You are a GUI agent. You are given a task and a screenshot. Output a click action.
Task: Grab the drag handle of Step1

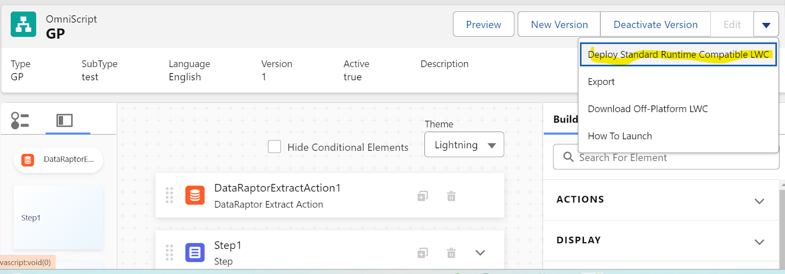point(169,252)
